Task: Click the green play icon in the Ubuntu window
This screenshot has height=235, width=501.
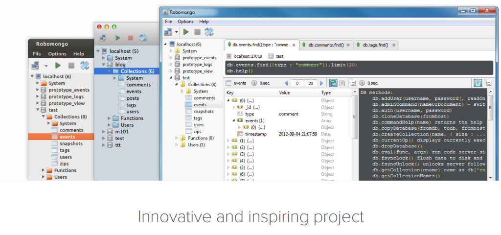Action: tap(58, 66)
